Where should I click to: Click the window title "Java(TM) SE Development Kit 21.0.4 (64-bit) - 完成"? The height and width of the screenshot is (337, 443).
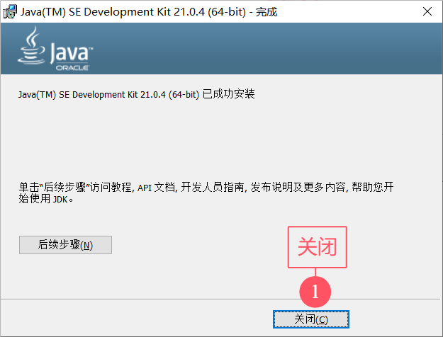click(x=149, y=12)
